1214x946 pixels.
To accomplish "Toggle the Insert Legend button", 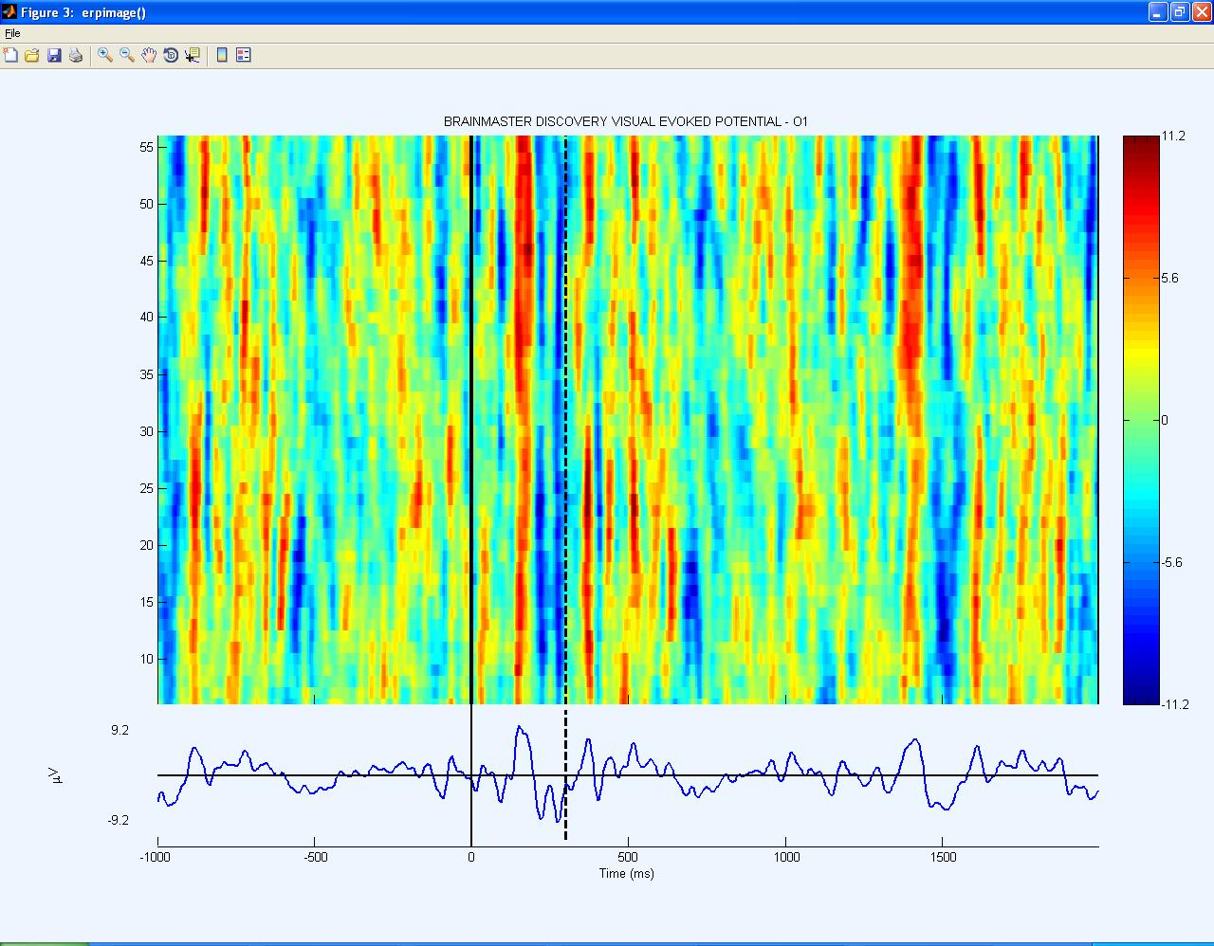I will [x=244, y=56].
